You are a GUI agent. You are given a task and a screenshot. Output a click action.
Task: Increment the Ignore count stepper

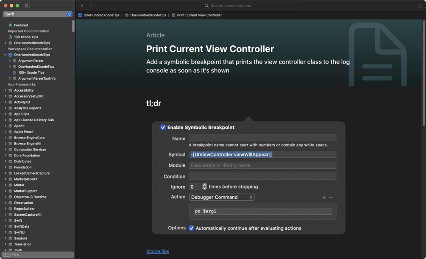(205, 185)
